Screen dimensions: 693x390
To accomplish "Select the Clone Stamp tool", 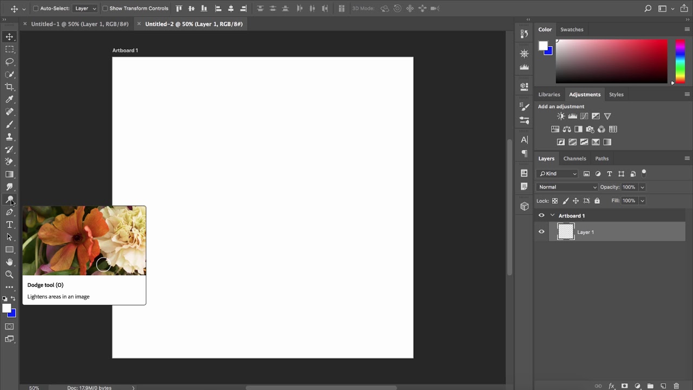I will (x=10, y=136).
